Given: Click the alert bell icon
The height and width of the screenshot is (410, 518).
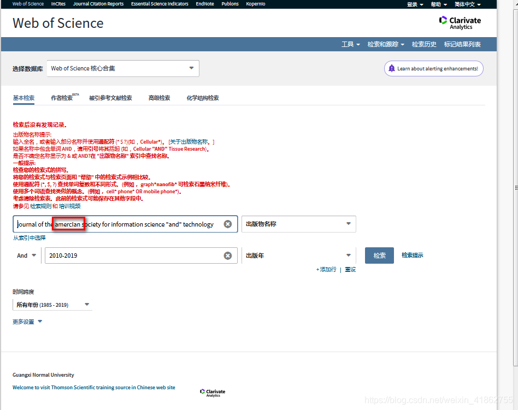Looking at the screenshot, I should point(391,68).
